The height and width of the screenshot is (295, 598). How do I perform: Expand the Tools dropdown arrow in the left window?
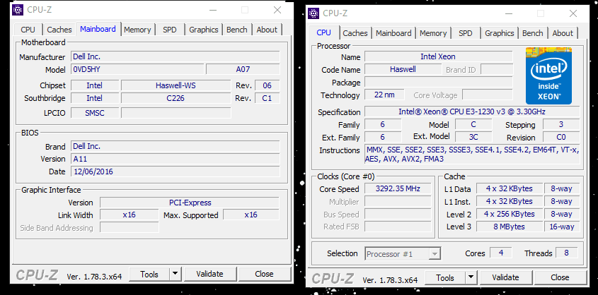[x=175, y=274]
